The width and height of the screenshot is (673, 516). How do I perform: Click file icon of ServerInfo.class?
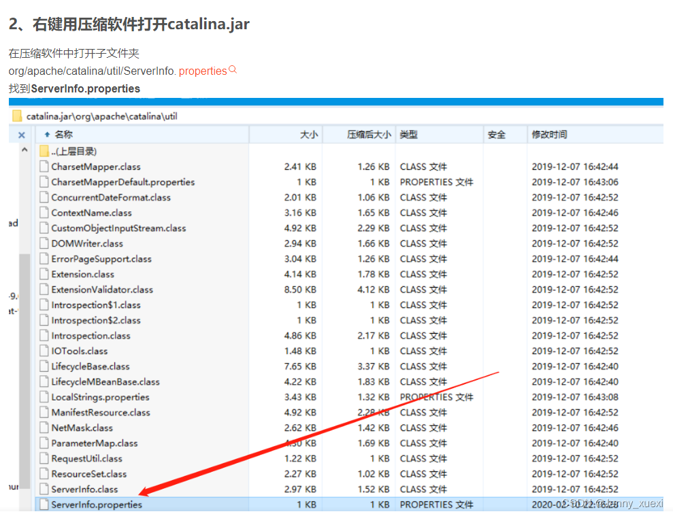44,489
